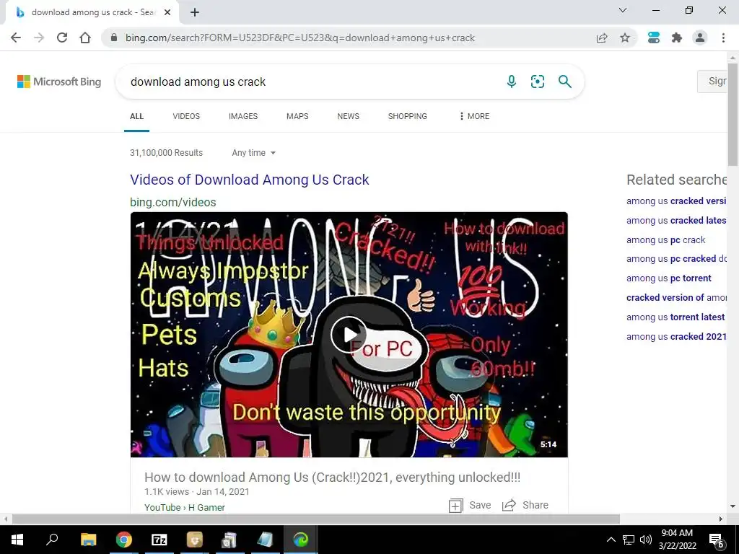Open the volume speaker tray icon

[646, 540]
